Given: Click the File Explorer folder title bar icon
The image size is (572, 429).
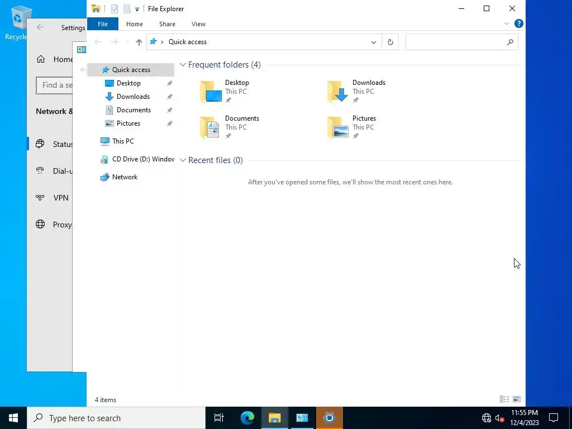Looking at the screenshot, I should coord(96,9).
